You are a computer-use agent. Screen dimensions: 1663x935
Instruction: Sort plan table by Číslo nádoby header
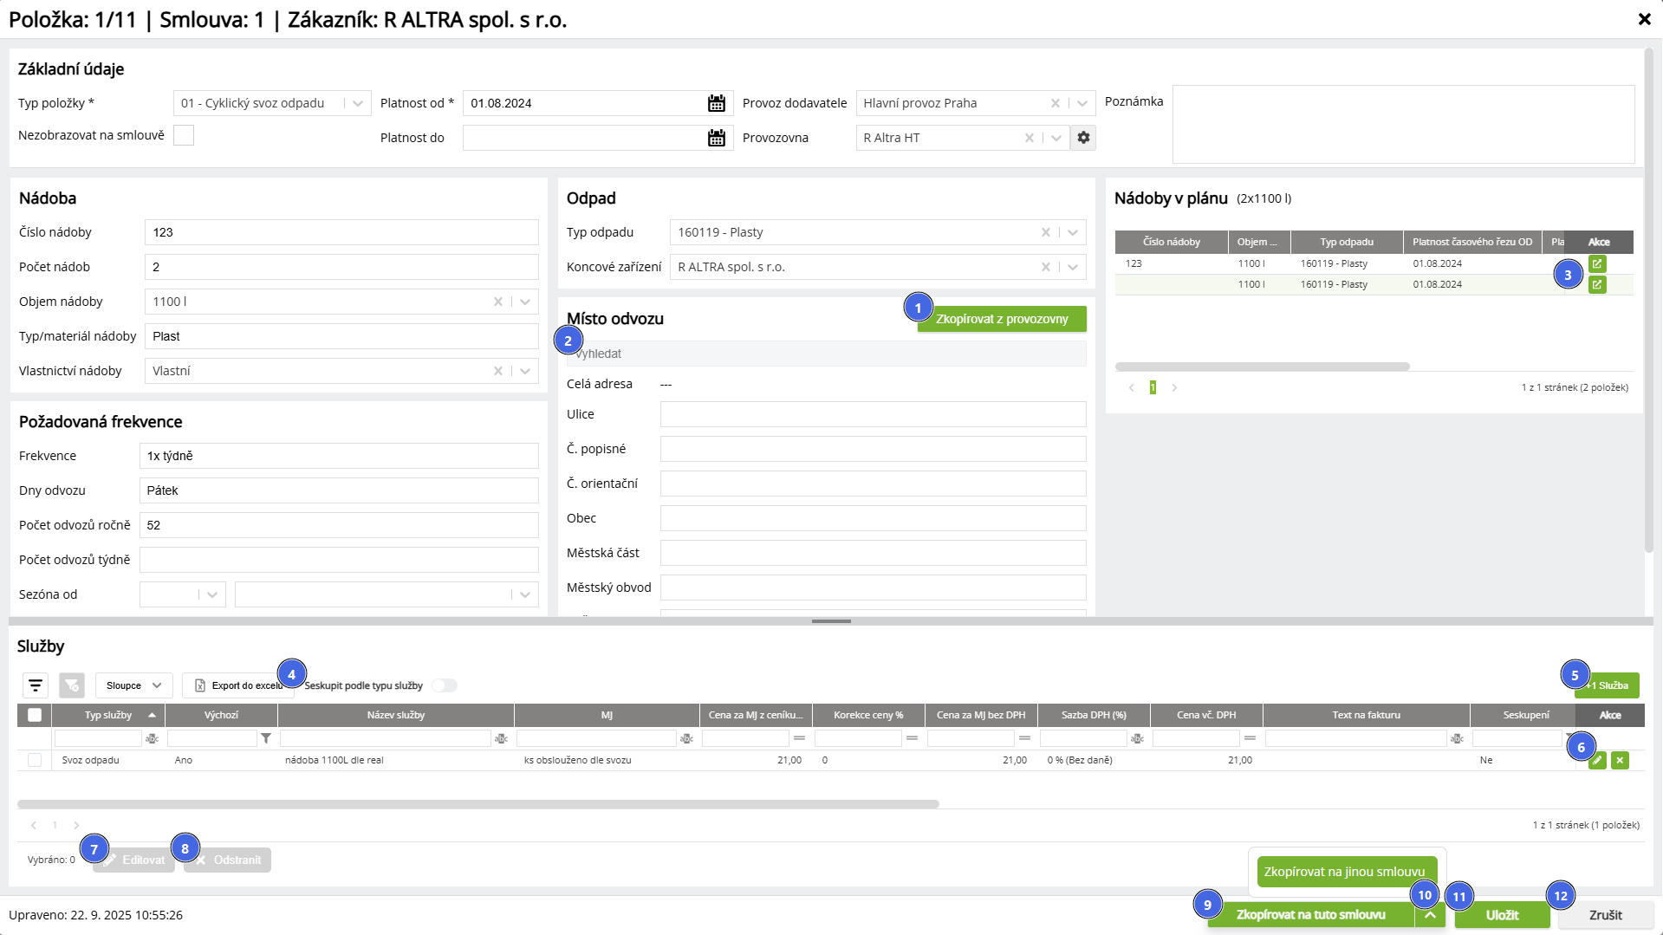(x=1171, y=242)
